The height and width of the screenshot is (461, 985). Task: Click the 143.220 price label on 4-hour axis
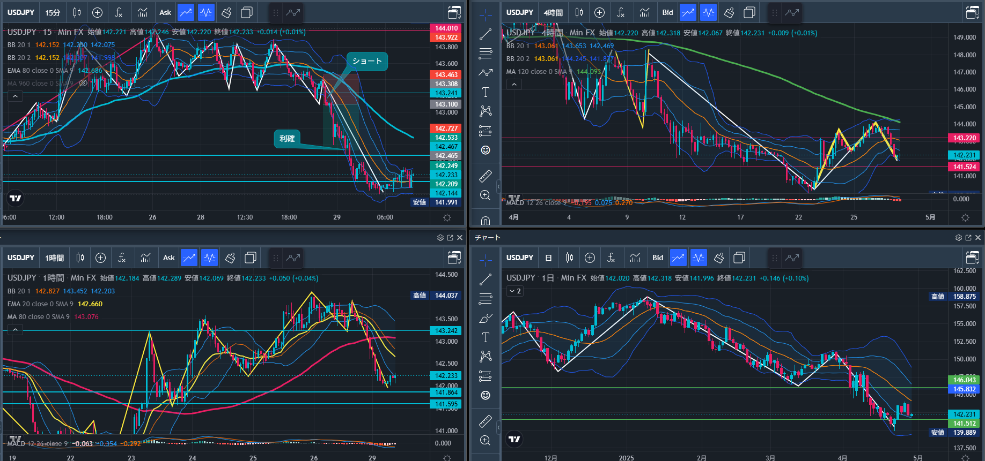click(965, 138)
